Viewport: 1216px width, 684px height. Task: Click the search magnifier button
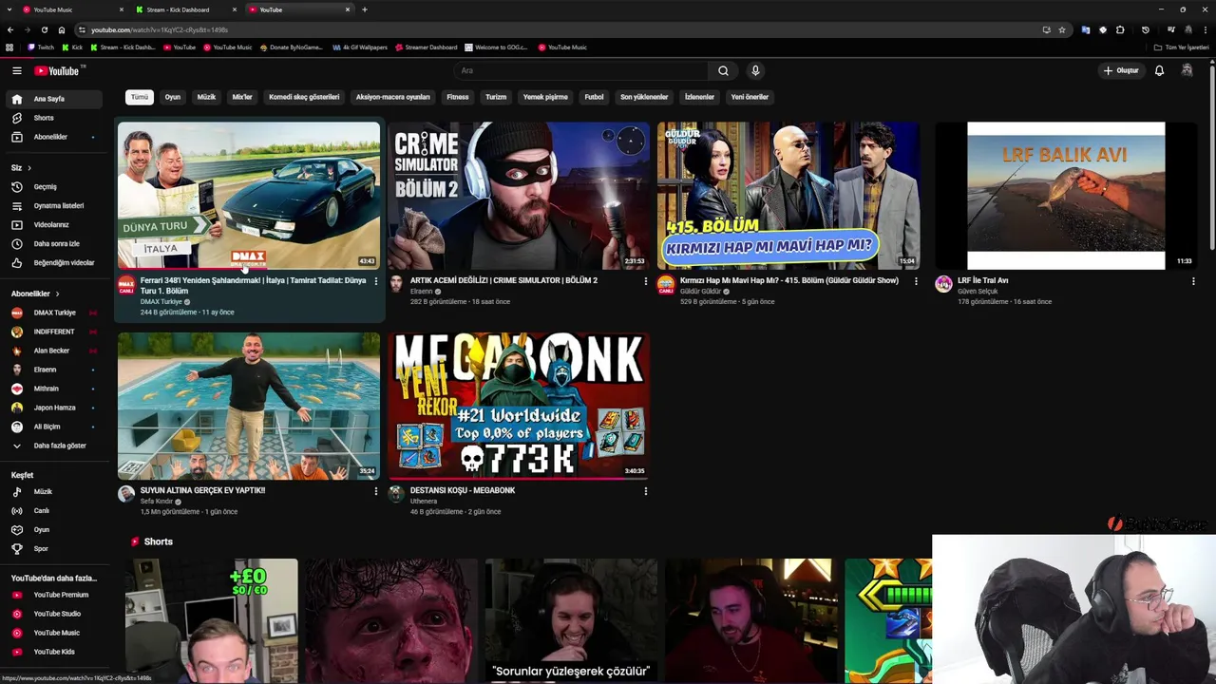(x=723, y=70)
